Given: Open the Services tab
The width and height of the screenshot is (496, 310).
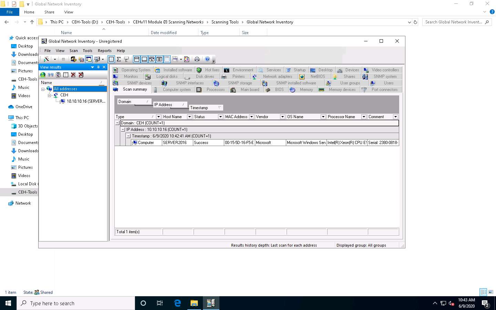Looking at the screenshot, I should tap(270, 70).
